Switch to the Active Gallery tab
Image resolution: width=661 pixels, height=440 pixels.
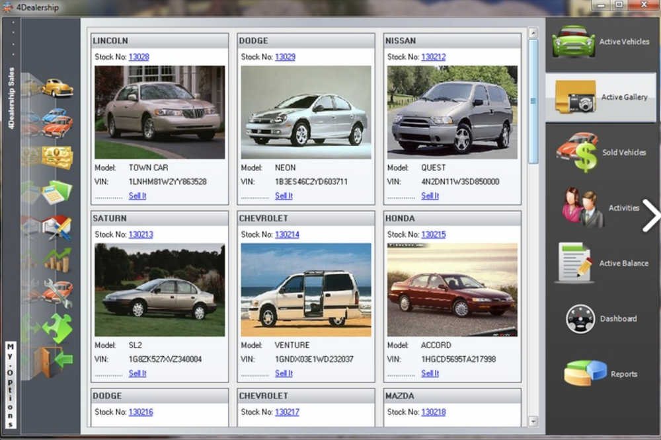point(602,96)
